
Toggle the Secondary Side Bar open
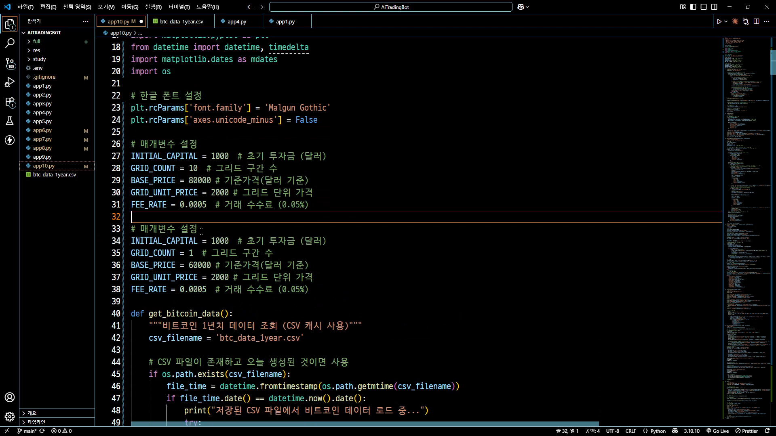pyautogui.click(x=714, y=7)
